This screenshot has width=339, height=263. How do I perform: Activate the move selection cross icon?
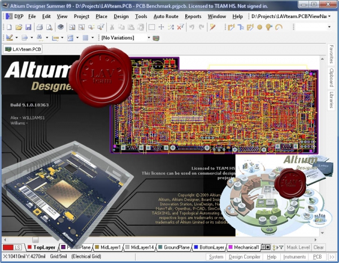pos(161,27)
